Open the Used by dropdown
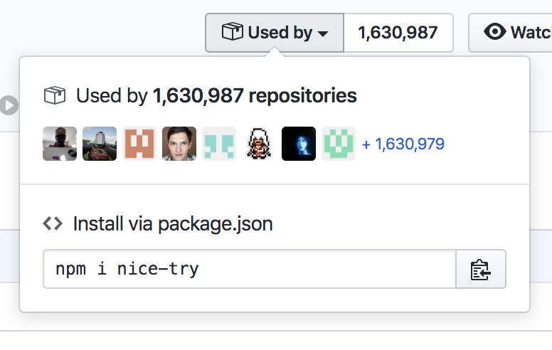The image size is (552, 350). coord(274,33)
